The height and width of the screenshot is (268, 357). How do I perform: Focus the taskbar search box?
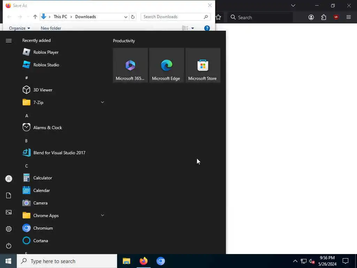point(67,261)
